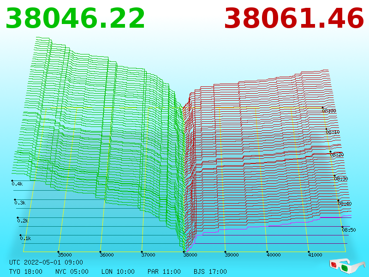Click the 0.3k depth axis label
This screenshot has width=369, height=277.
(20, 203)
